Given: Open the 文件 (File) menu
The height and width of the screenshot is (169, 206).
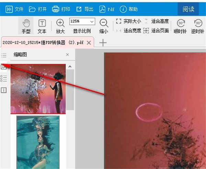Looking at the screenshot, I should click(14, 9).
